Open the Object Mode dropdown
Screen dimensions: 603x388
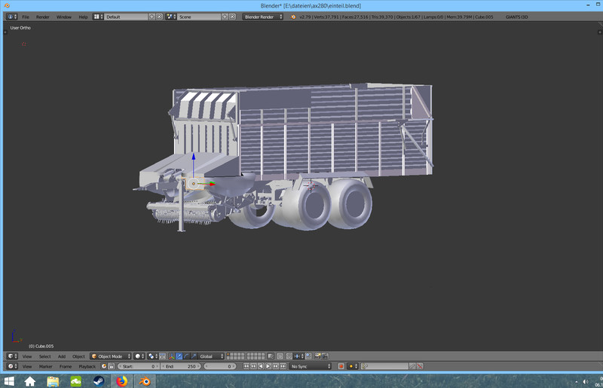[110, 356]
